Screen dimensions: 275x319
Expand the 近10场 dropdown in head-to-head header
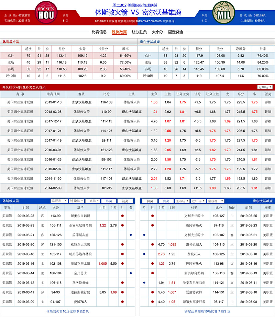[265, 87]
